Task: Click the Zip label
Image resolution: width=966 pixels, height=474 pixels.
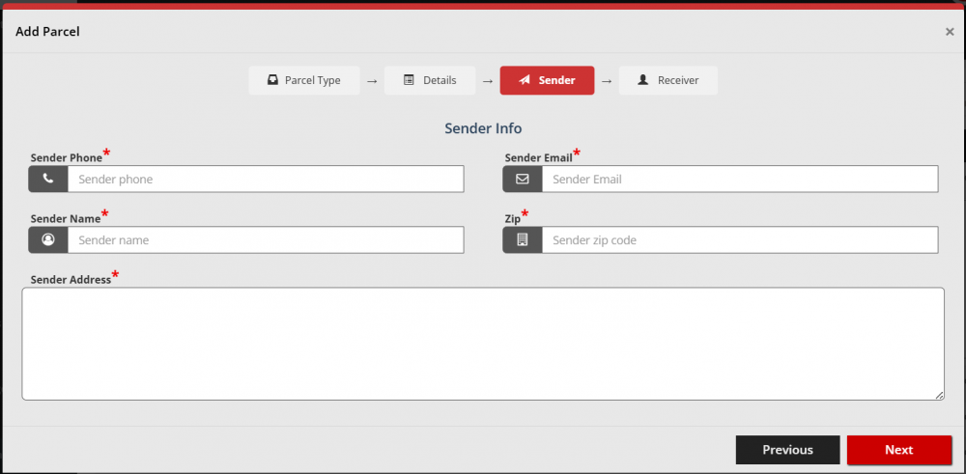Action: tap(513, 218)
